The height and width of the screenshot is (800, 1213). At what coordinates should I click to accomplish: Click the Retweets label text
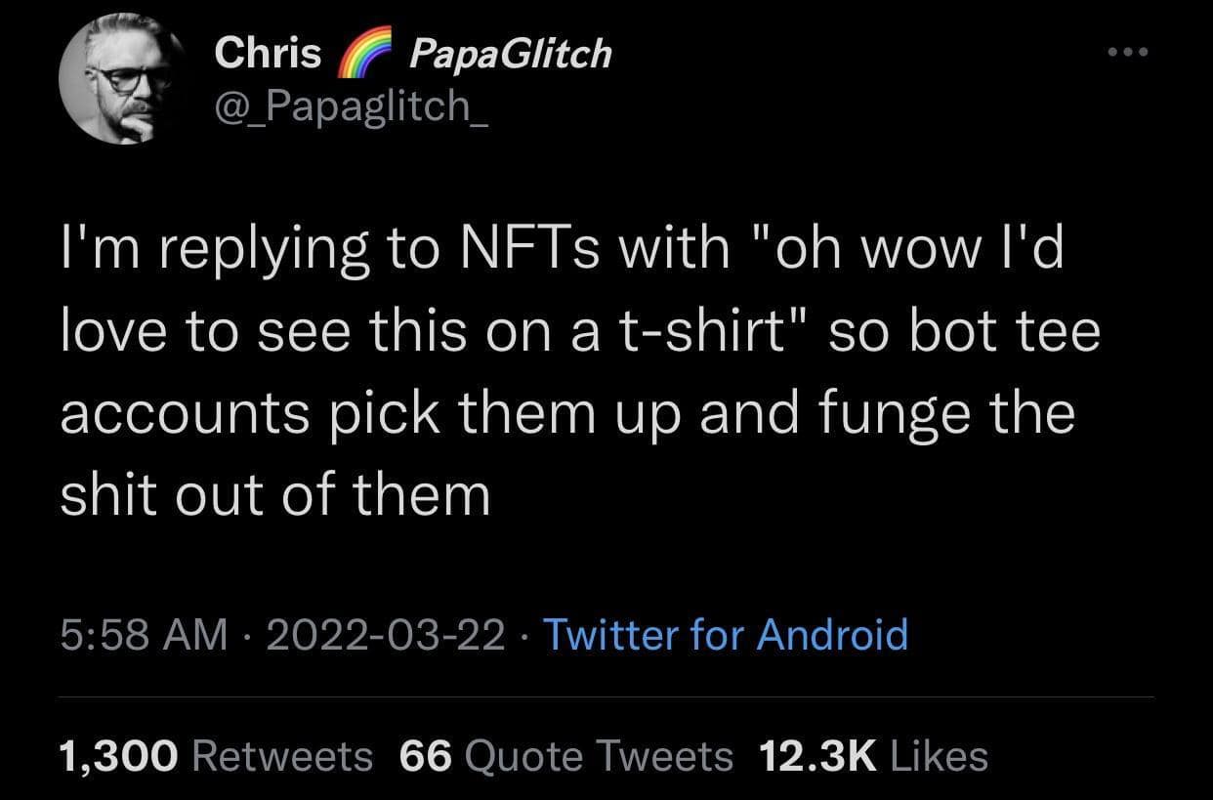tap(283, 756)
